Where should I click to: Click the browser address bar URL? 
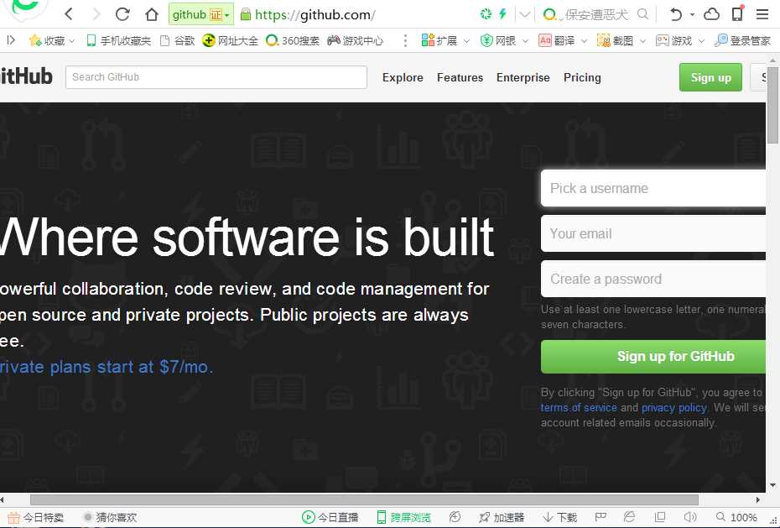click(x=315, y=14)
